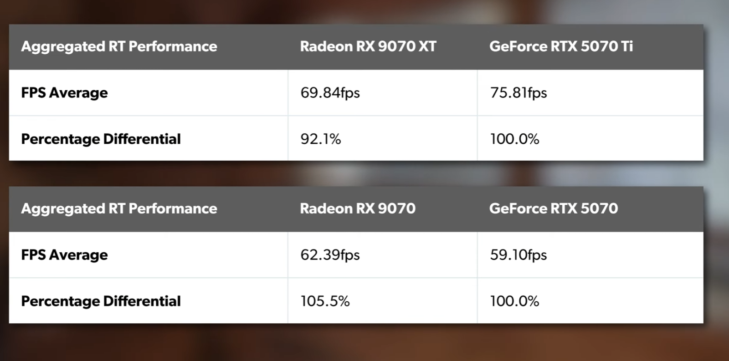Select bottom table's Percentage Differential label
This screenshot has height=361, width=729.
click(x=101, y=301)
